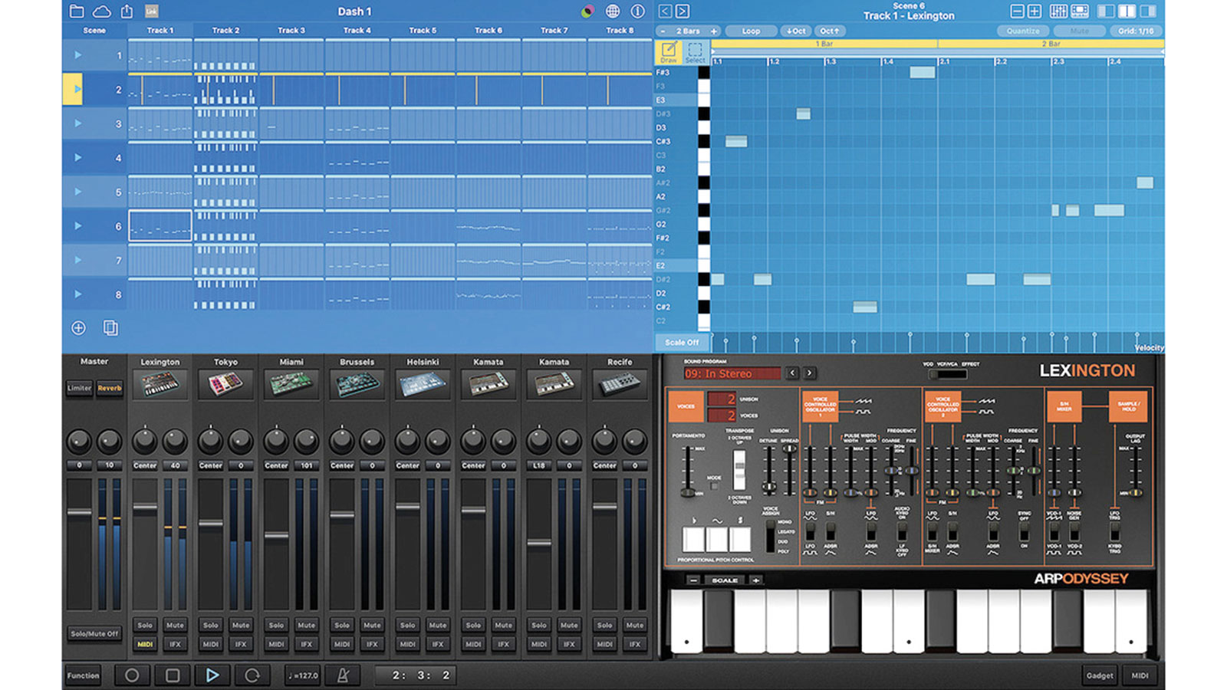Mute the Tokyo channel

click(241, 625)
